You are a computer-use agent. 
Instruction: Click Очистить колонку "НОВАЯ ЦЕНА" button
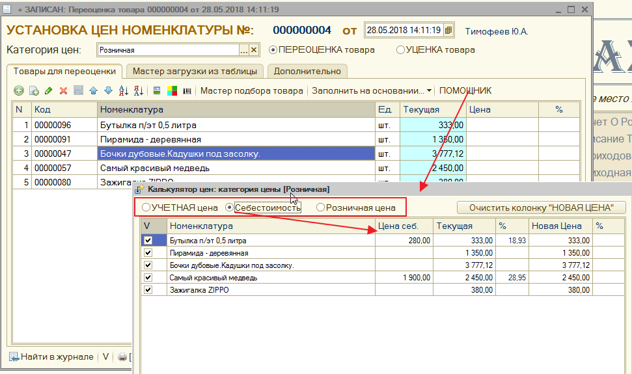point(542,207)
